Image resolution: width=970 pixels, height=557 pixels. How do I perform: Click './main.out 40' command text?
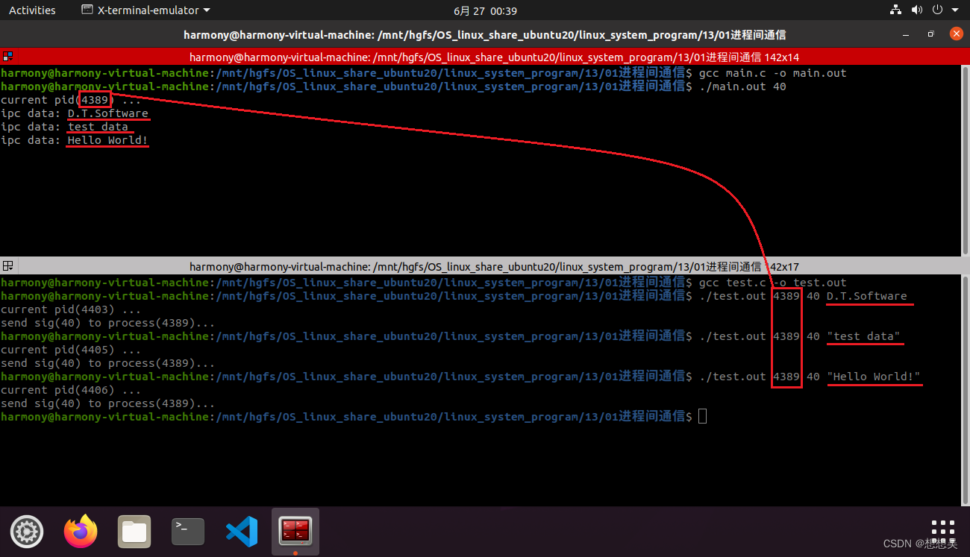tap(742, 86)
